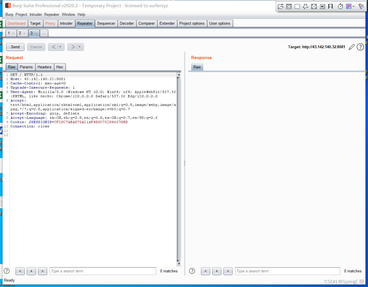The width and height of the screenshot is (368, 287).
Task: Click request editor scrollbar down arrow
Action: 179,264
